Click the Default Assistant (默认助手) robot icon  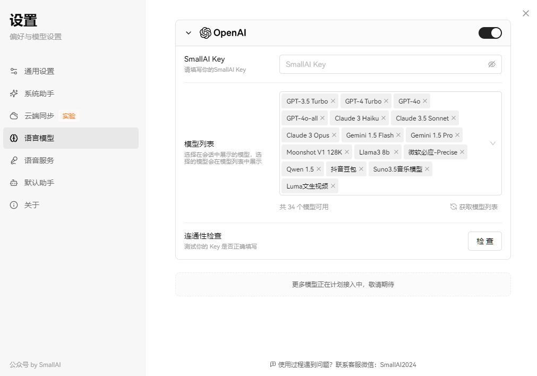tap(14, 183)
